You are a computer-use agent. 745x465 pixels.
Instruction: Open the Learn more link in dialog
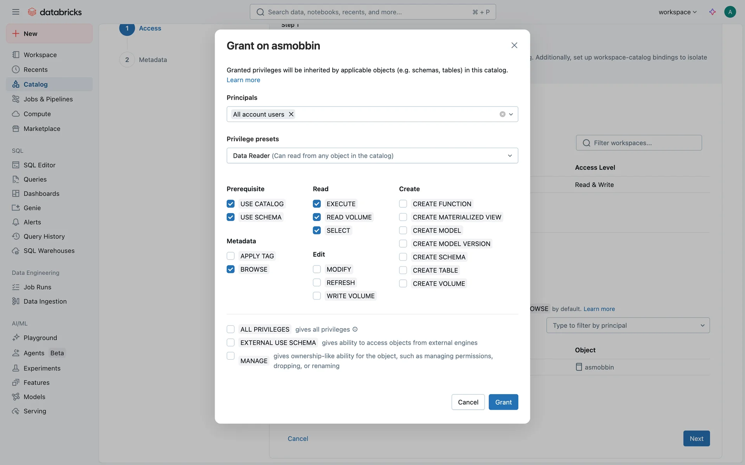pyautogui.click(x=243, y=80)
